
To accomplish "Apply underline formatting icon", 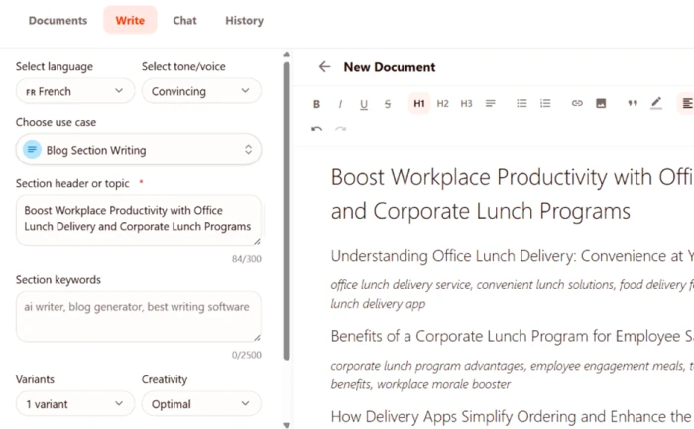I will 364,104.
